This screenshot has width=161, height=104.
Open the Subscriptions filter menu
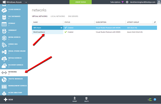[x=122, y=2]
